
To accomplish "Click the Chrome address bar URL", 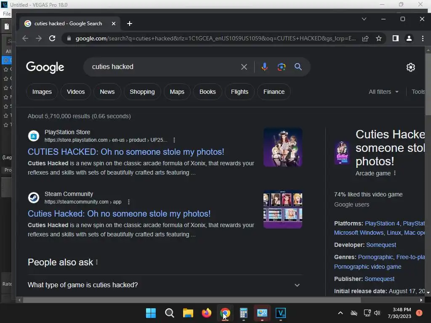I will click(215, 38).
